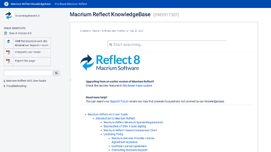This screenshot has height=152, width=271.
Task: Click the page icon beside New in Version 8.0
Action: 6,33
